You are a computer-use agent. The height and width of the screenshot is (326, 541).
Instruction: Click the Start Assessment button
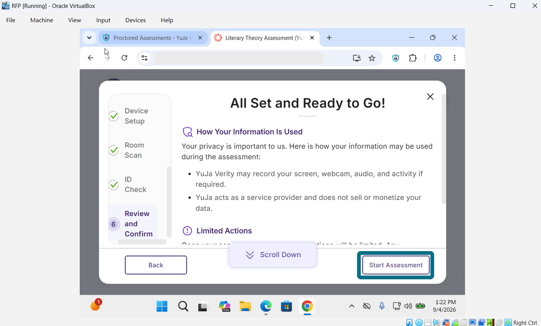click(396, 265)
